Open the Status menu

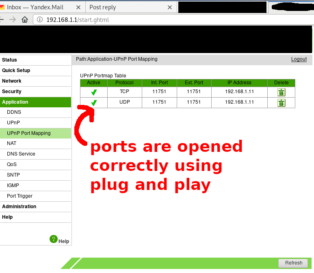pyautogui.click(x=36, y=60)
